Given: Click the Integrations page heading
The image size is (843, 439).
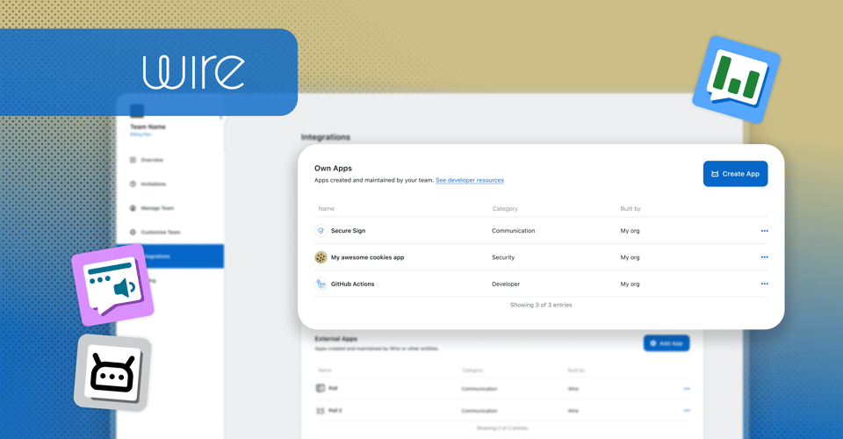Looking at the screenshot, I should pos(325,137).
